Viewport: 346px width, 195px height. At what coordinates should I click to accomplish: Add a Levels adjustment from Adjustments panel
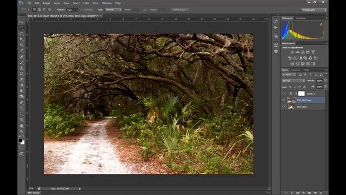297,52
